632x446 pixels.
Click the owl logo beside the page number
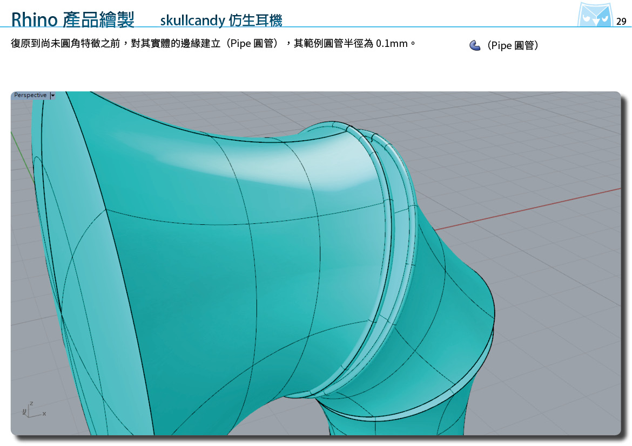(x=595, y=15)
